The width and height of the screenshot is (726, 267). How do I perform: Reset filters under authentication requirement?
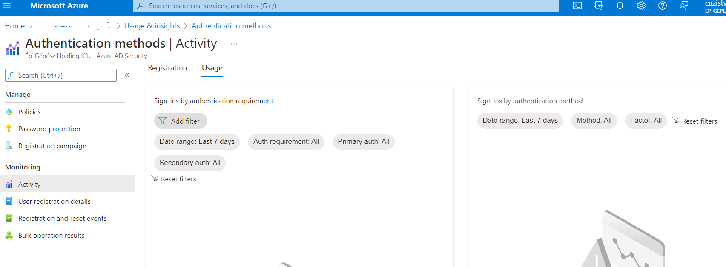[174, 179]
